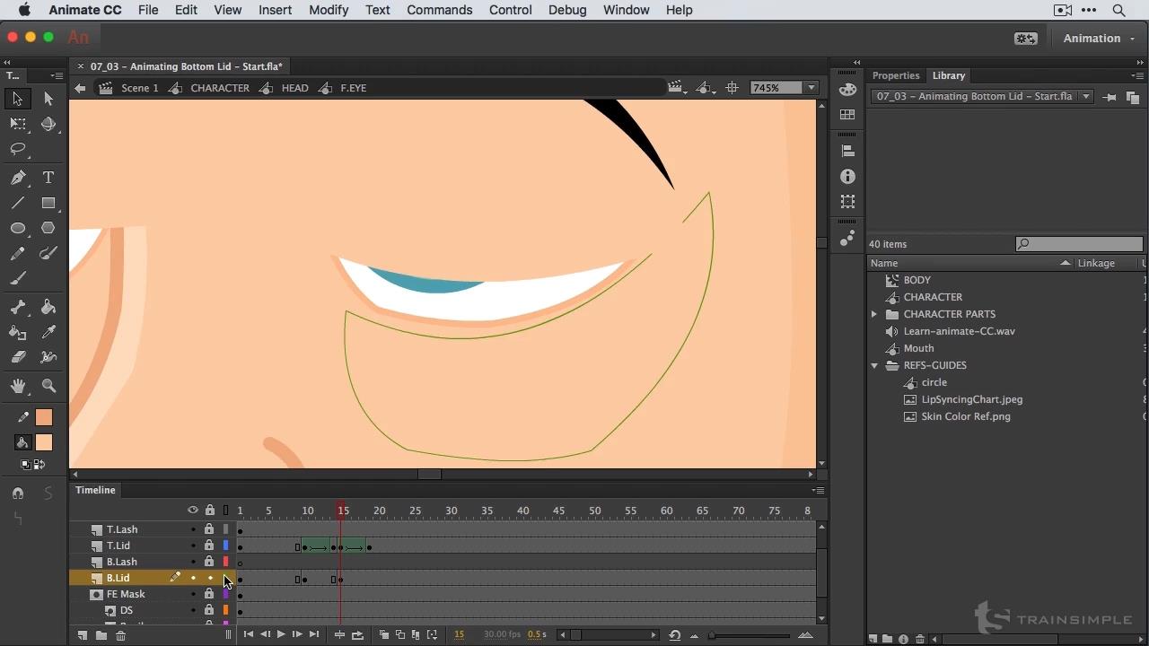The image size is (1149, 646).
Task: Click the fill color swatch
Action: coord(44,442)
